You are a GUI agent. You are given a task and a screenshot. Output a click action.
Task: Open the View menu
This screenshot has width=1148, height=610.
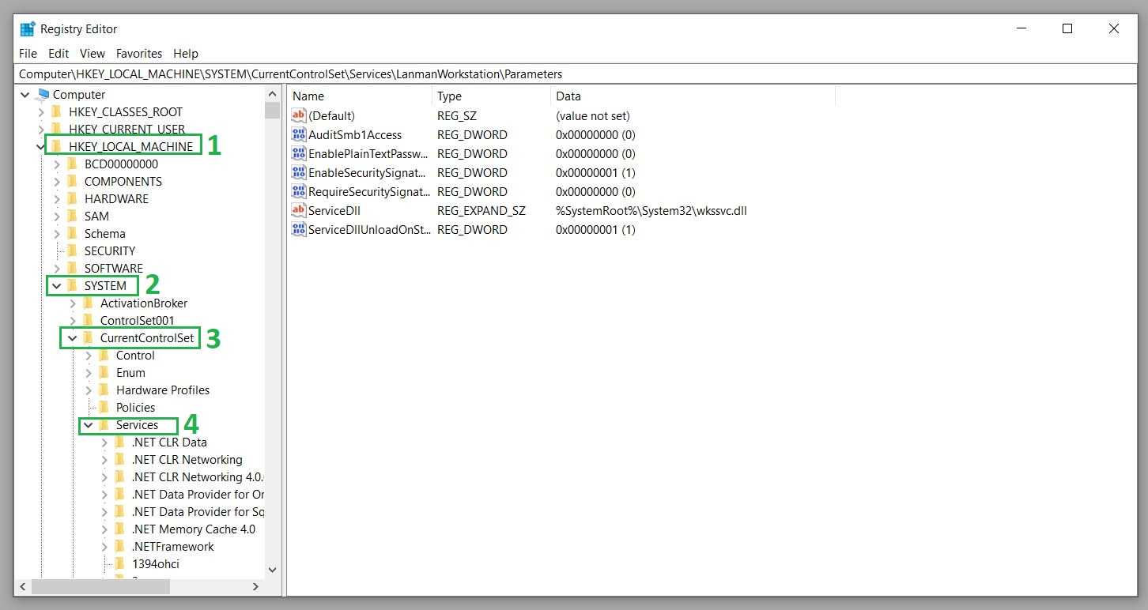click(x=93, y=54)
